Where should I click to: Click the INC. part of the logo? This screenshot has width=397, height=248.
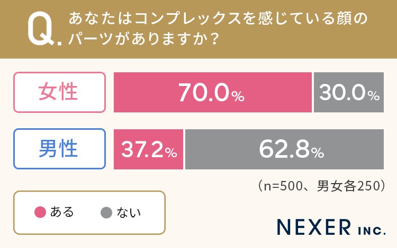(x=372, y=231)
